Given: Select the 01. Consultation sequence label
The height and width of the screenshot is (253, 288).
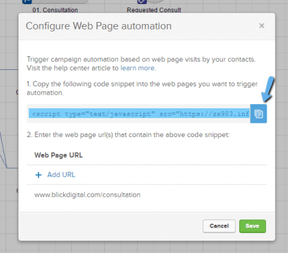Looking at the screenshot, I should coord(55,10).
